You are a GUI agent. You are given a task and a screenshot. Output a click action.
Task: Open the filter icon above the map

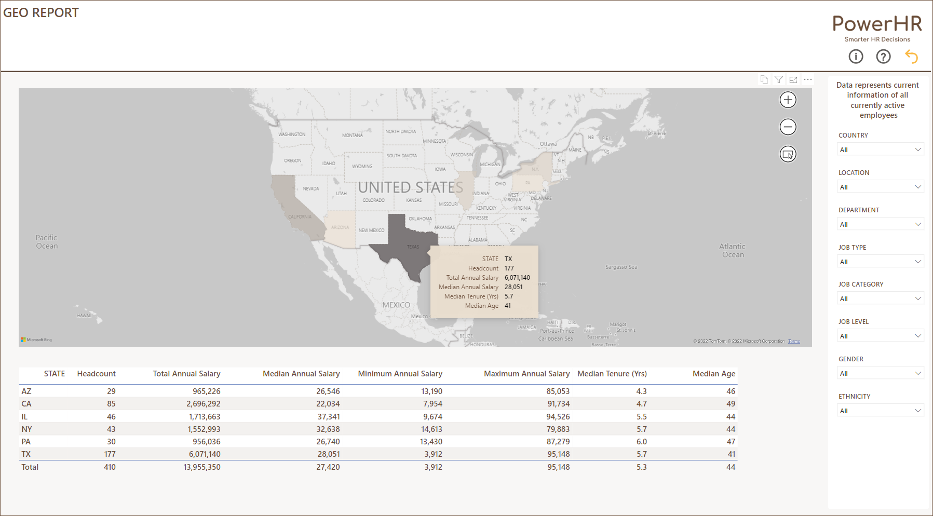[x=779, y=79]
